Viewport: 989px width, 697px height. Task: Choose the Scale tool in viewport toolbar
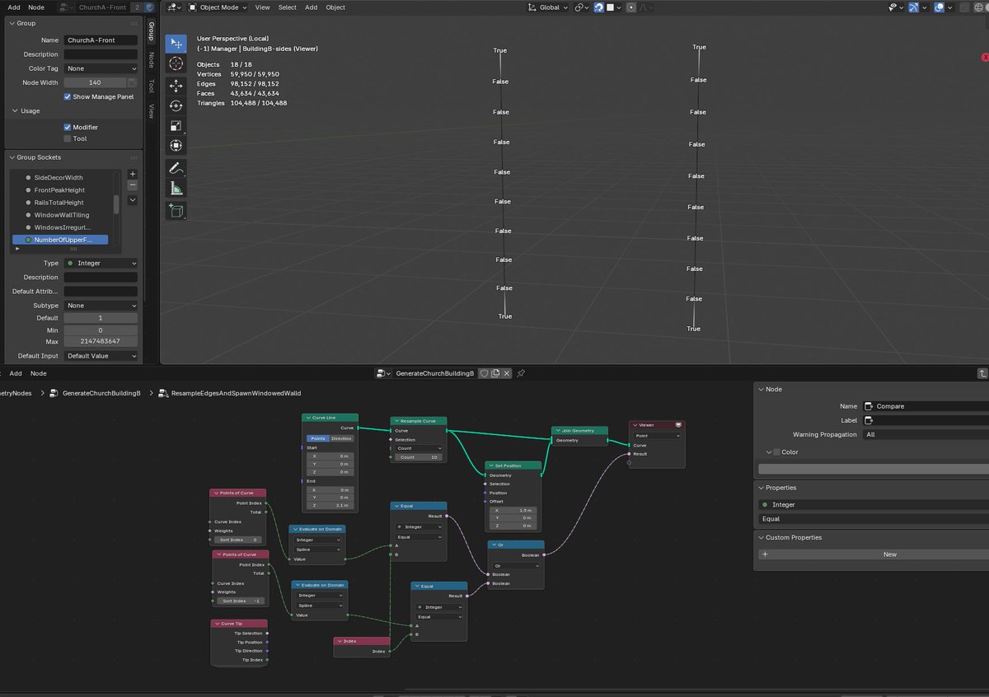click(176, 126)
